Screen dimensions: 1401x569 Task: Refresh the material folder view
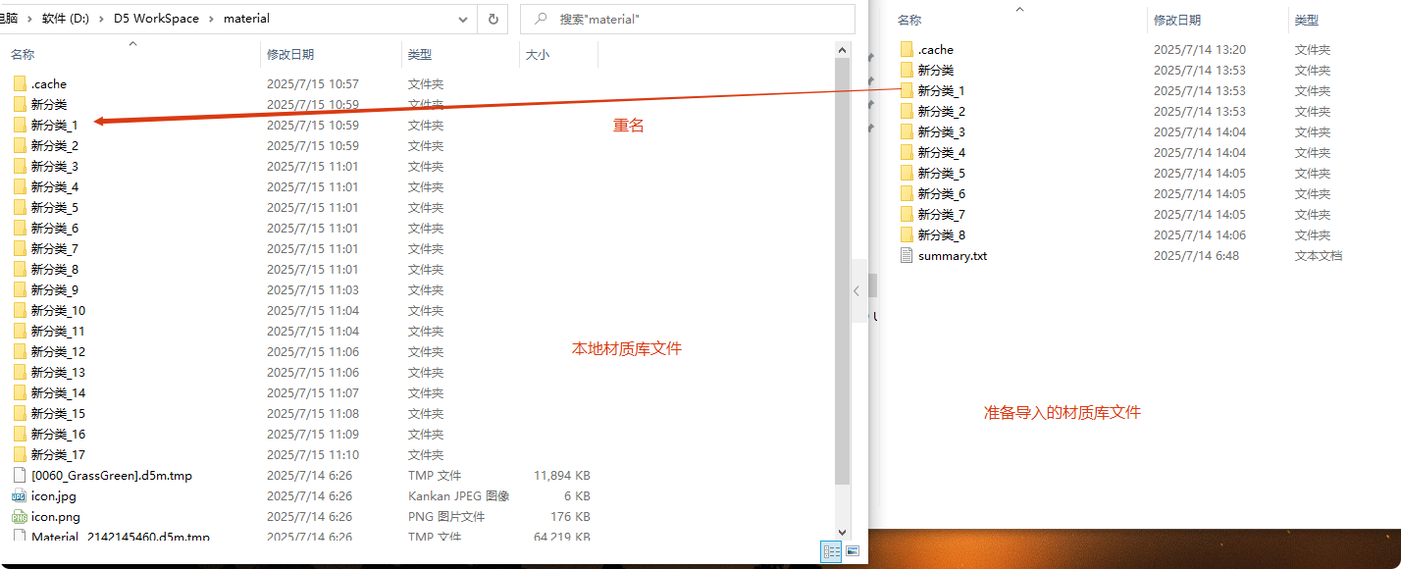493,19
